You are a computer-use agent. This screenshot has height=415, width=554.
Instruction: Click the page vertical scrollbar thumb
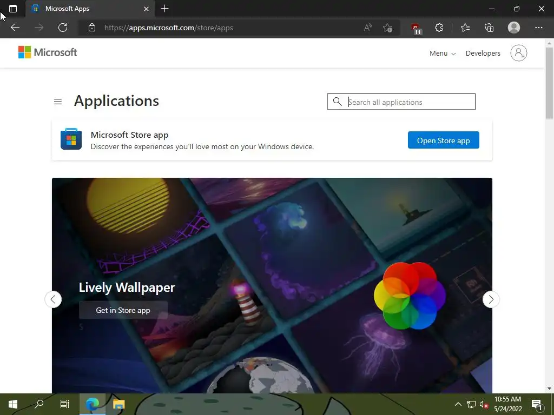[549, 83]
